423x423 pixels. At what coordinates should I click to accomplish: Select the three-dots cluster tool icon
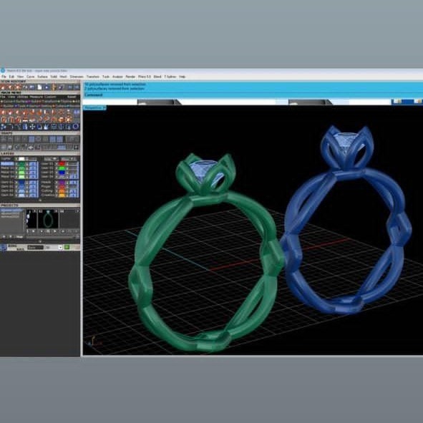[4, 127]
